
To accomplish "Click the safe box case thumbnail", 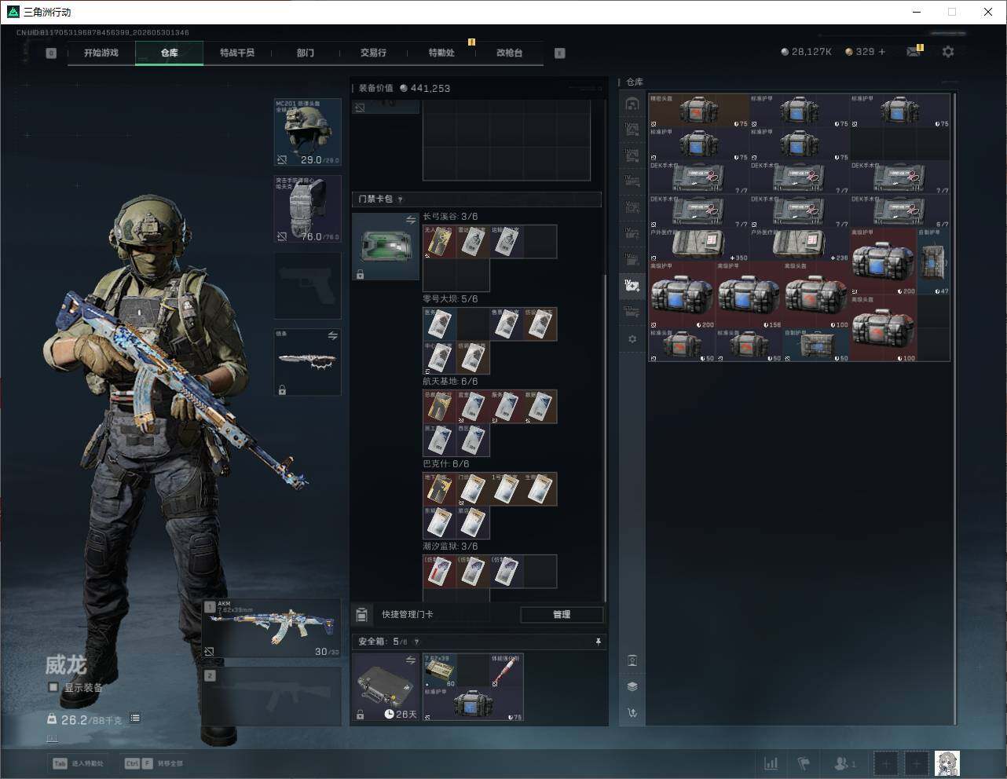I will pyautogui.click(x=385, y=687).
